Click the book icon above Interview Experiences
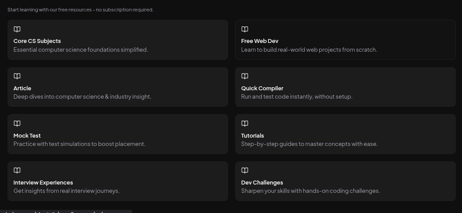This screenshot has height=213, width=462. (17, 170)
